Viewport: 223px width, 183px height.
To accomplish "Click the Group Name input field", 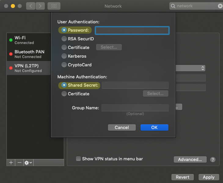I will coord(135,108).
